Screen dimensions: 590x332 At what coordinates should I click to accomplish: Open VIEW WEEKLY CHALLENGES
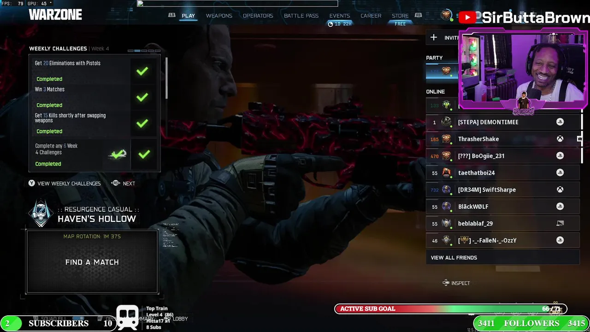69,184
